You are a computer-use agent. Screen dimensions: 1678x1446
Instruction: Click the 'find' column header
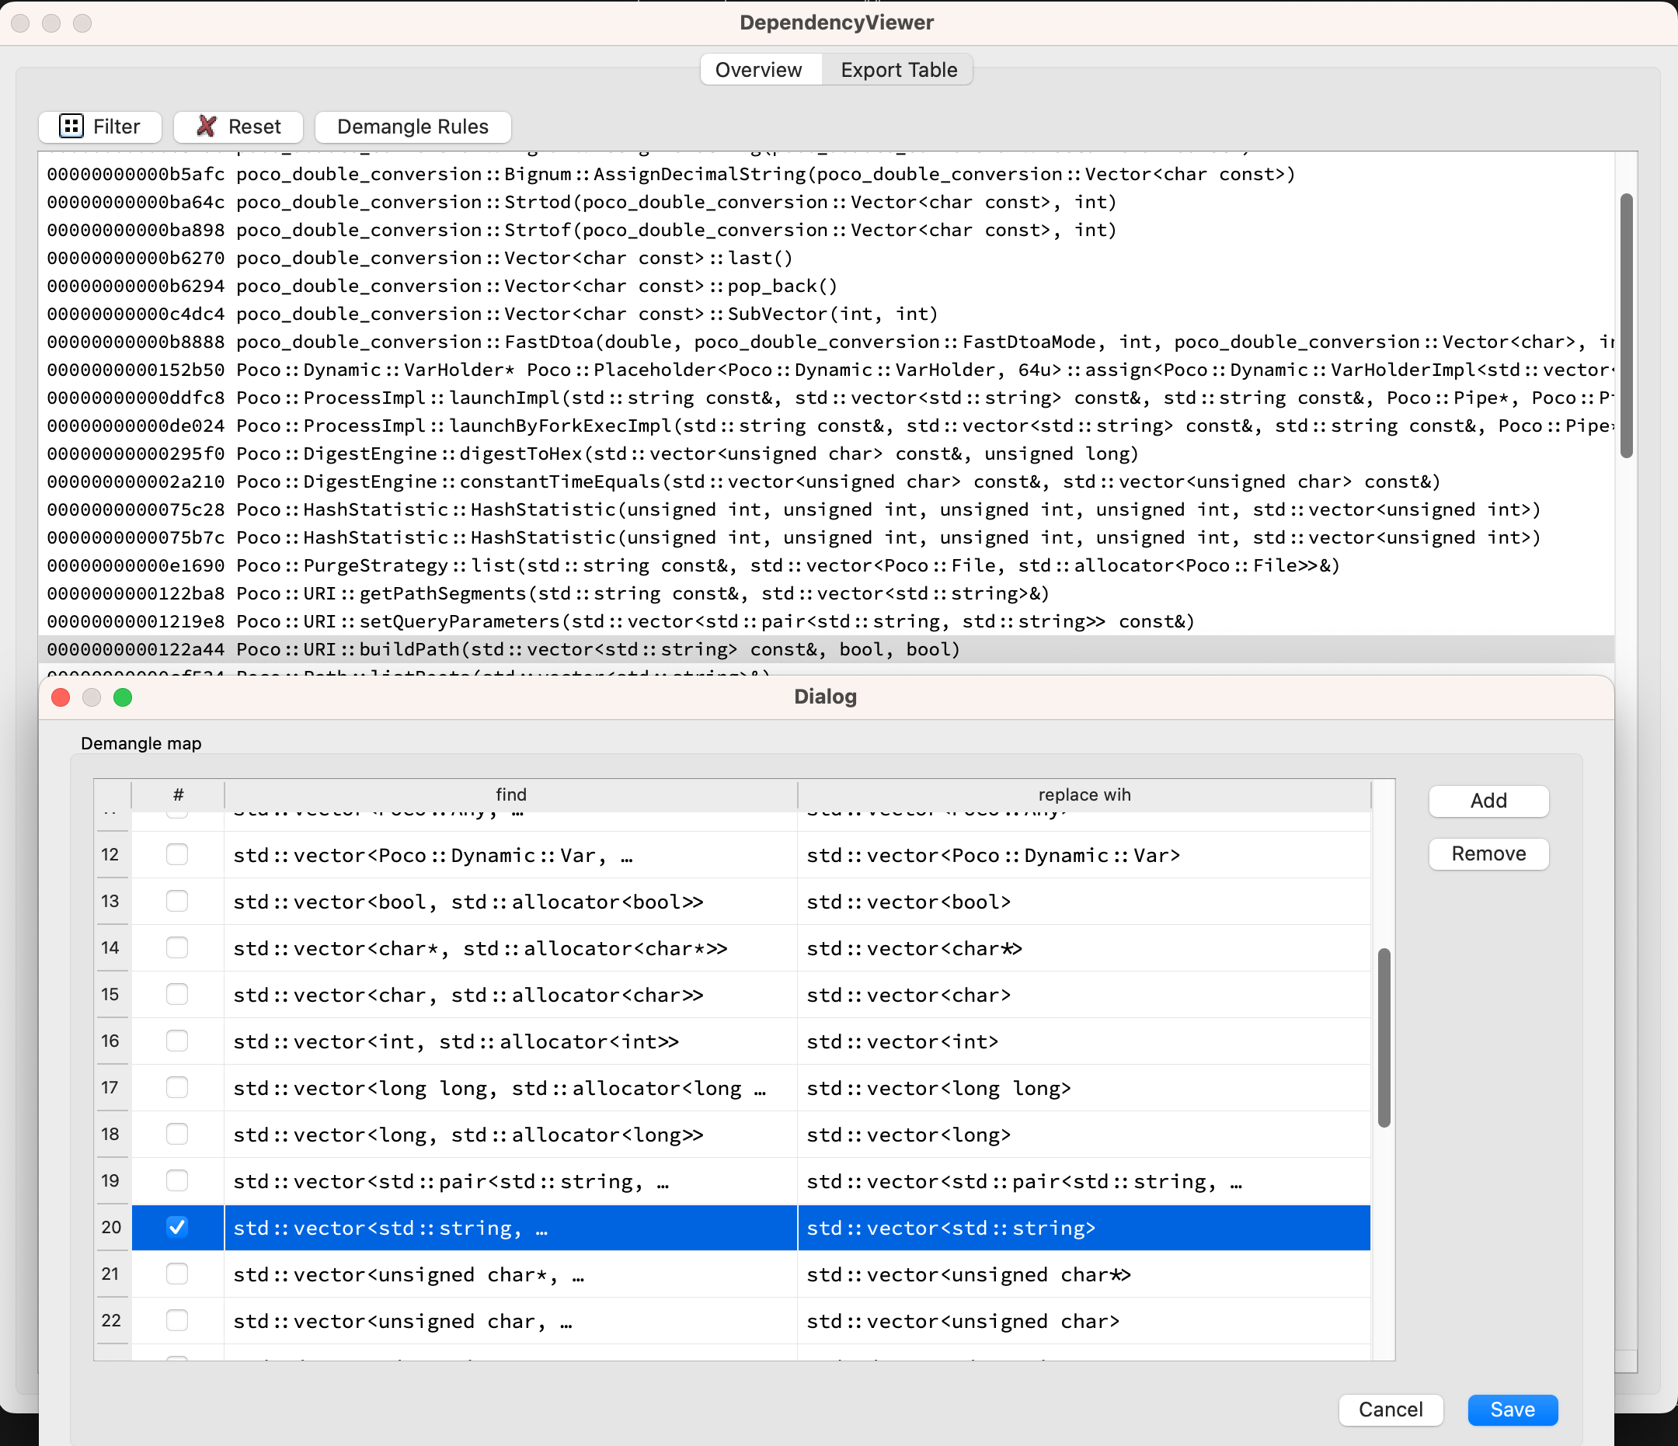point(510,794)
